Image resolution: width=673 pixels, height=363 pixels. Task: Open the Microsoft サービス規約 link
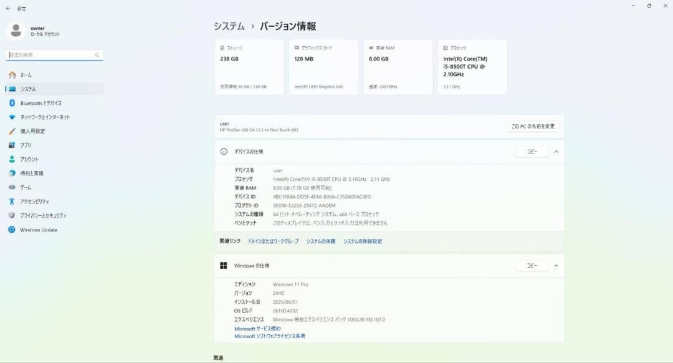click(257, 328)
